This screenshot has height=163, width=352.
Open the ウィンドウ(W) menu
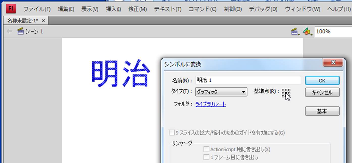point(302,9)
